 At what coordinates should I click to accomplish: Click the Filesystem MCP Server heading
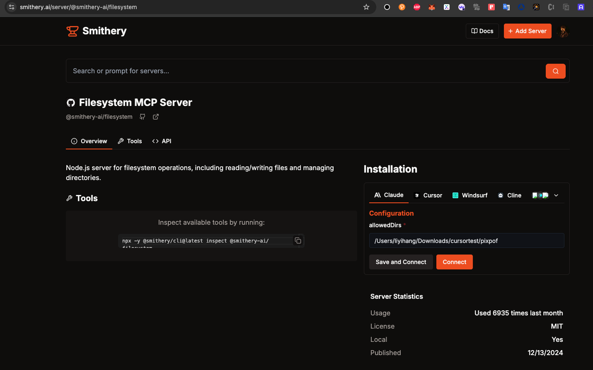tap(135, 102)
